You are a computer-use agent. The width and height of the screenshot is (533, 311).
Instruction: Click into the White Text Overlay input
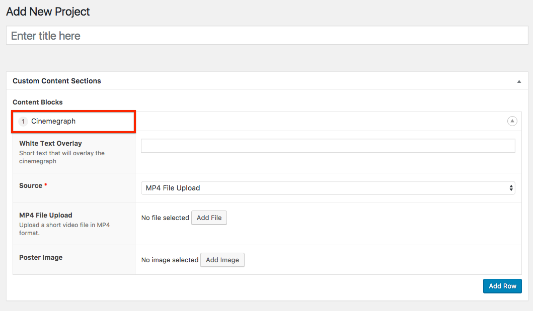pos(328,146)
